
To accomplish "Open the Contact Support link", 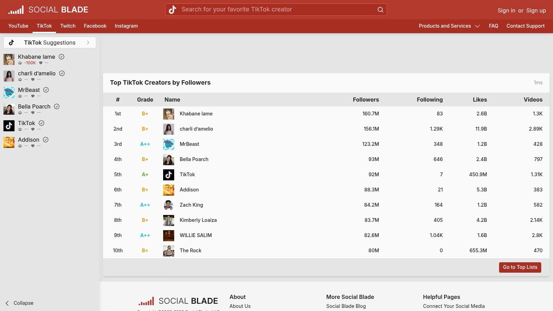I will (x=525, y=26).
